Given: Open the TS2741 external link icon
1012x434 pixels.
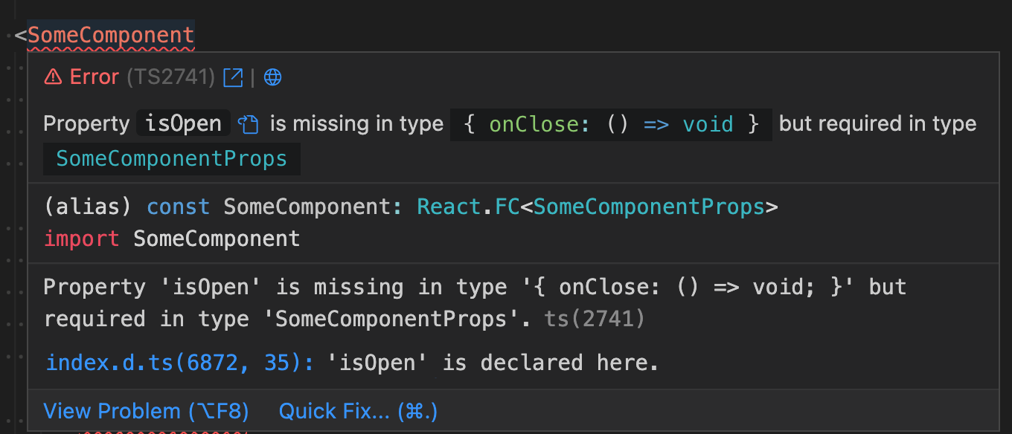Looking at the screenshot, I should pos(233,77).
